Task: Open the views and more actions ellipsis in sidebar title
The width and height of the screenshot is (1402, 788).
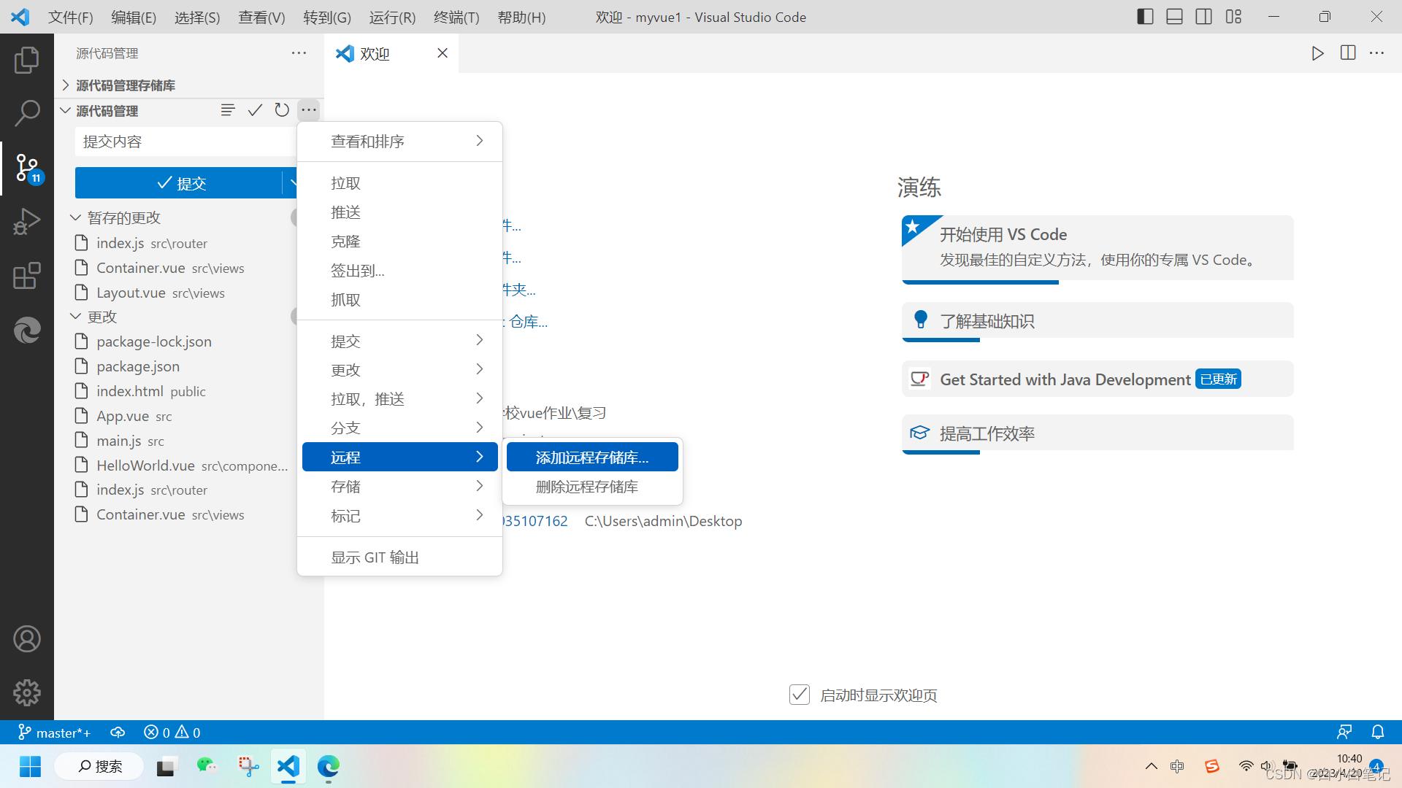Action: point(299,53)
